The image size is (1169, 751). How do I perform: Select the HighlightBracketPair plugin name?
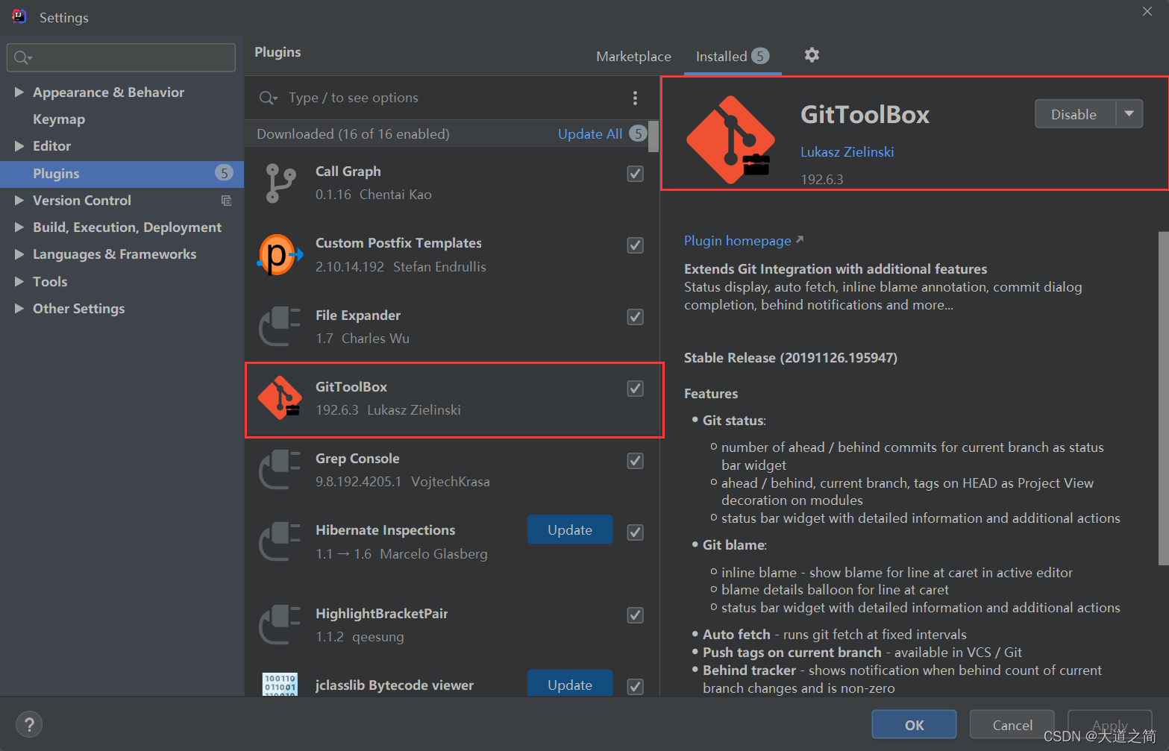381,614
